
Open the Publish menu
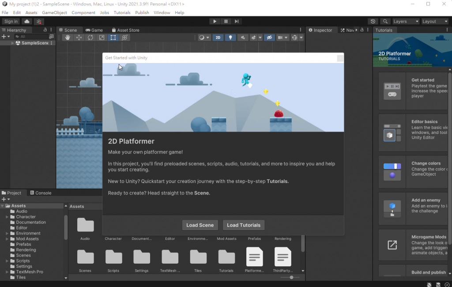tap(142, 13)
